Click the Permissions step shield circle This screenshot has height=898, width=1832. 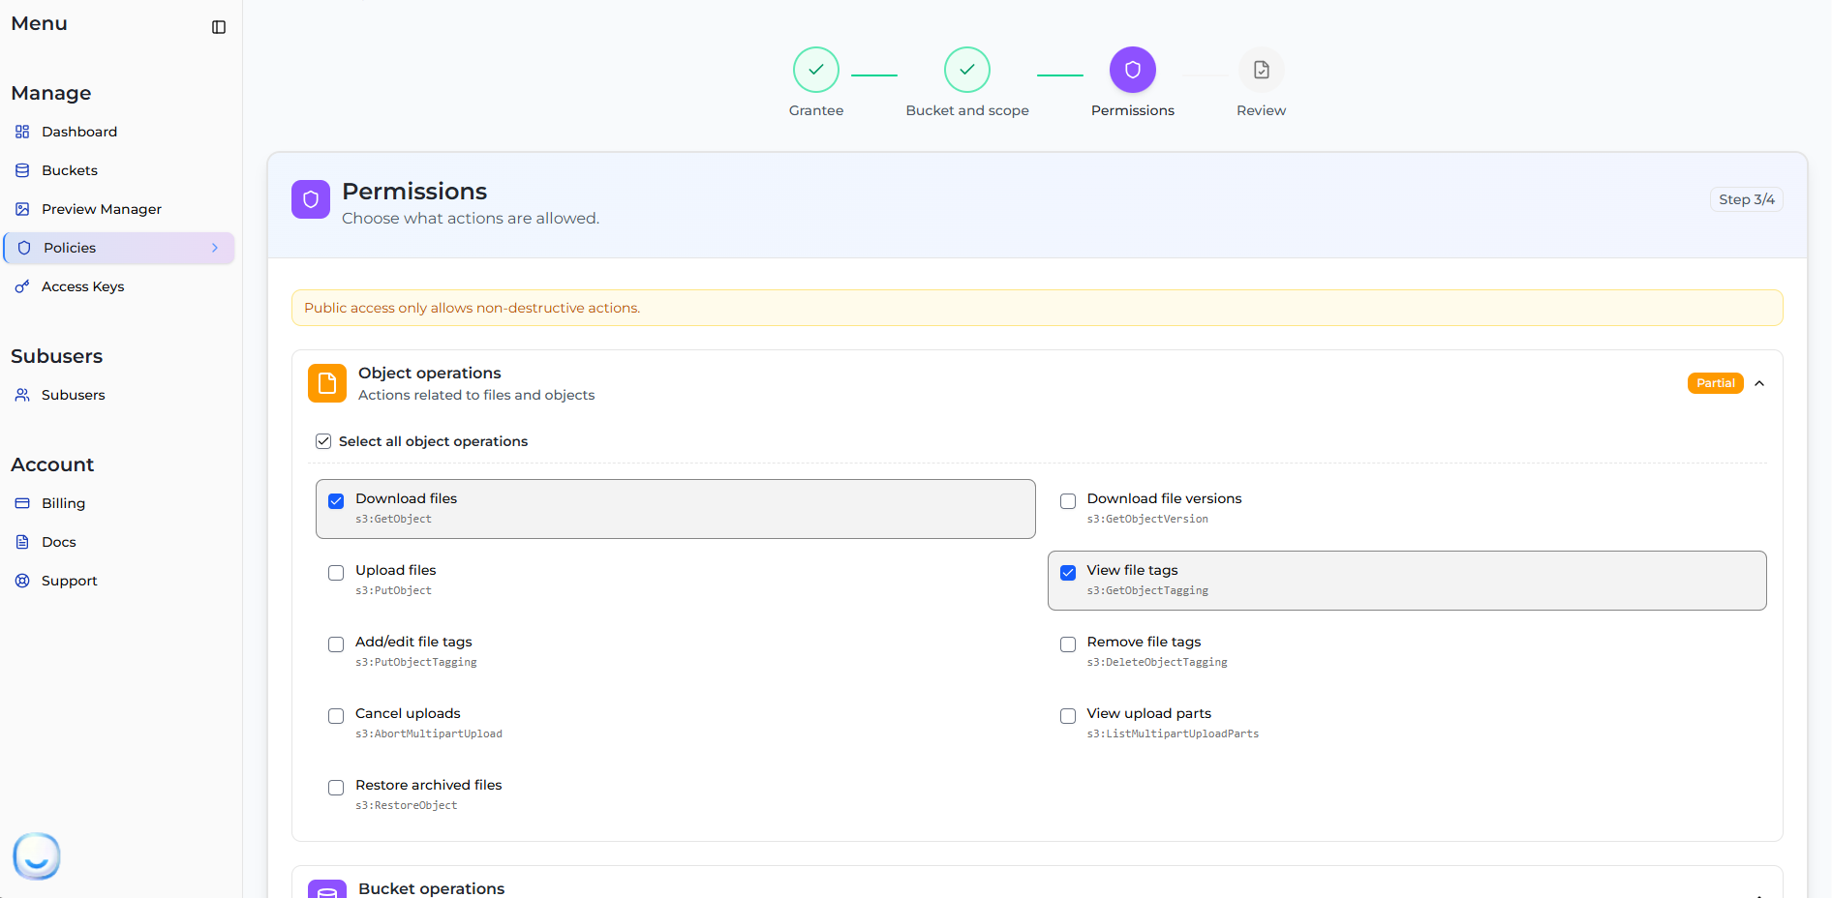point(1133,70)
